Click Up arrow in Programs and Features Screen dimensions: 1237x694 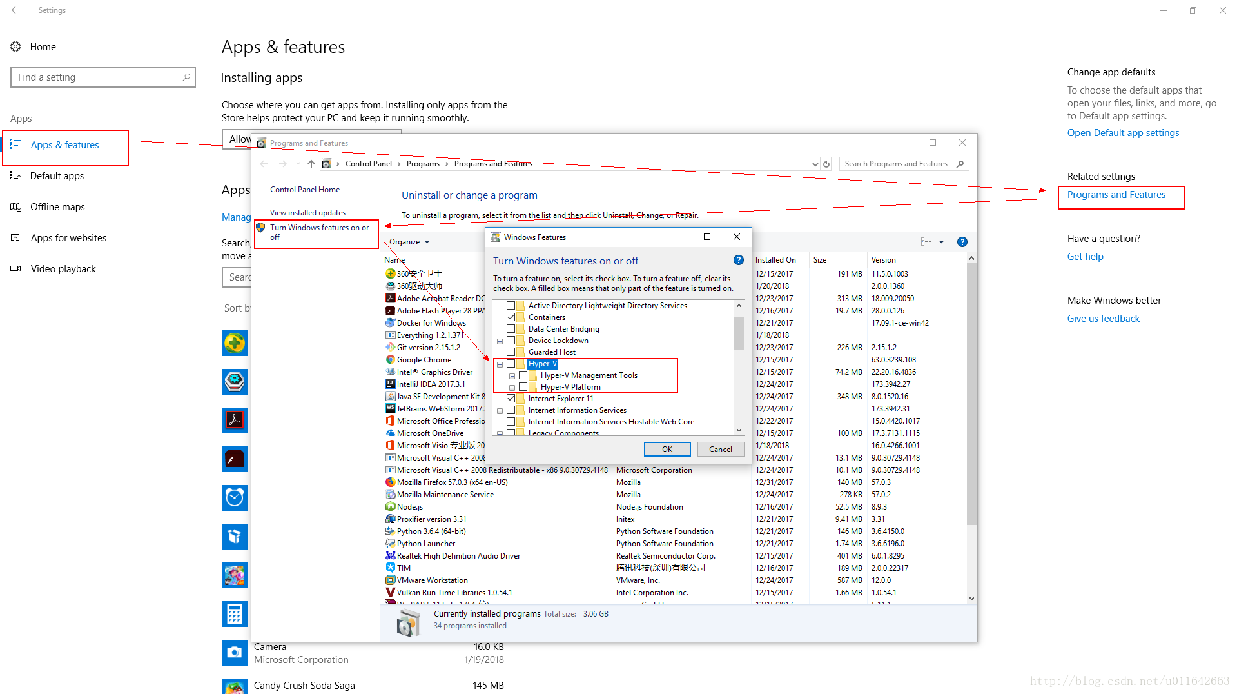(311, 164)
